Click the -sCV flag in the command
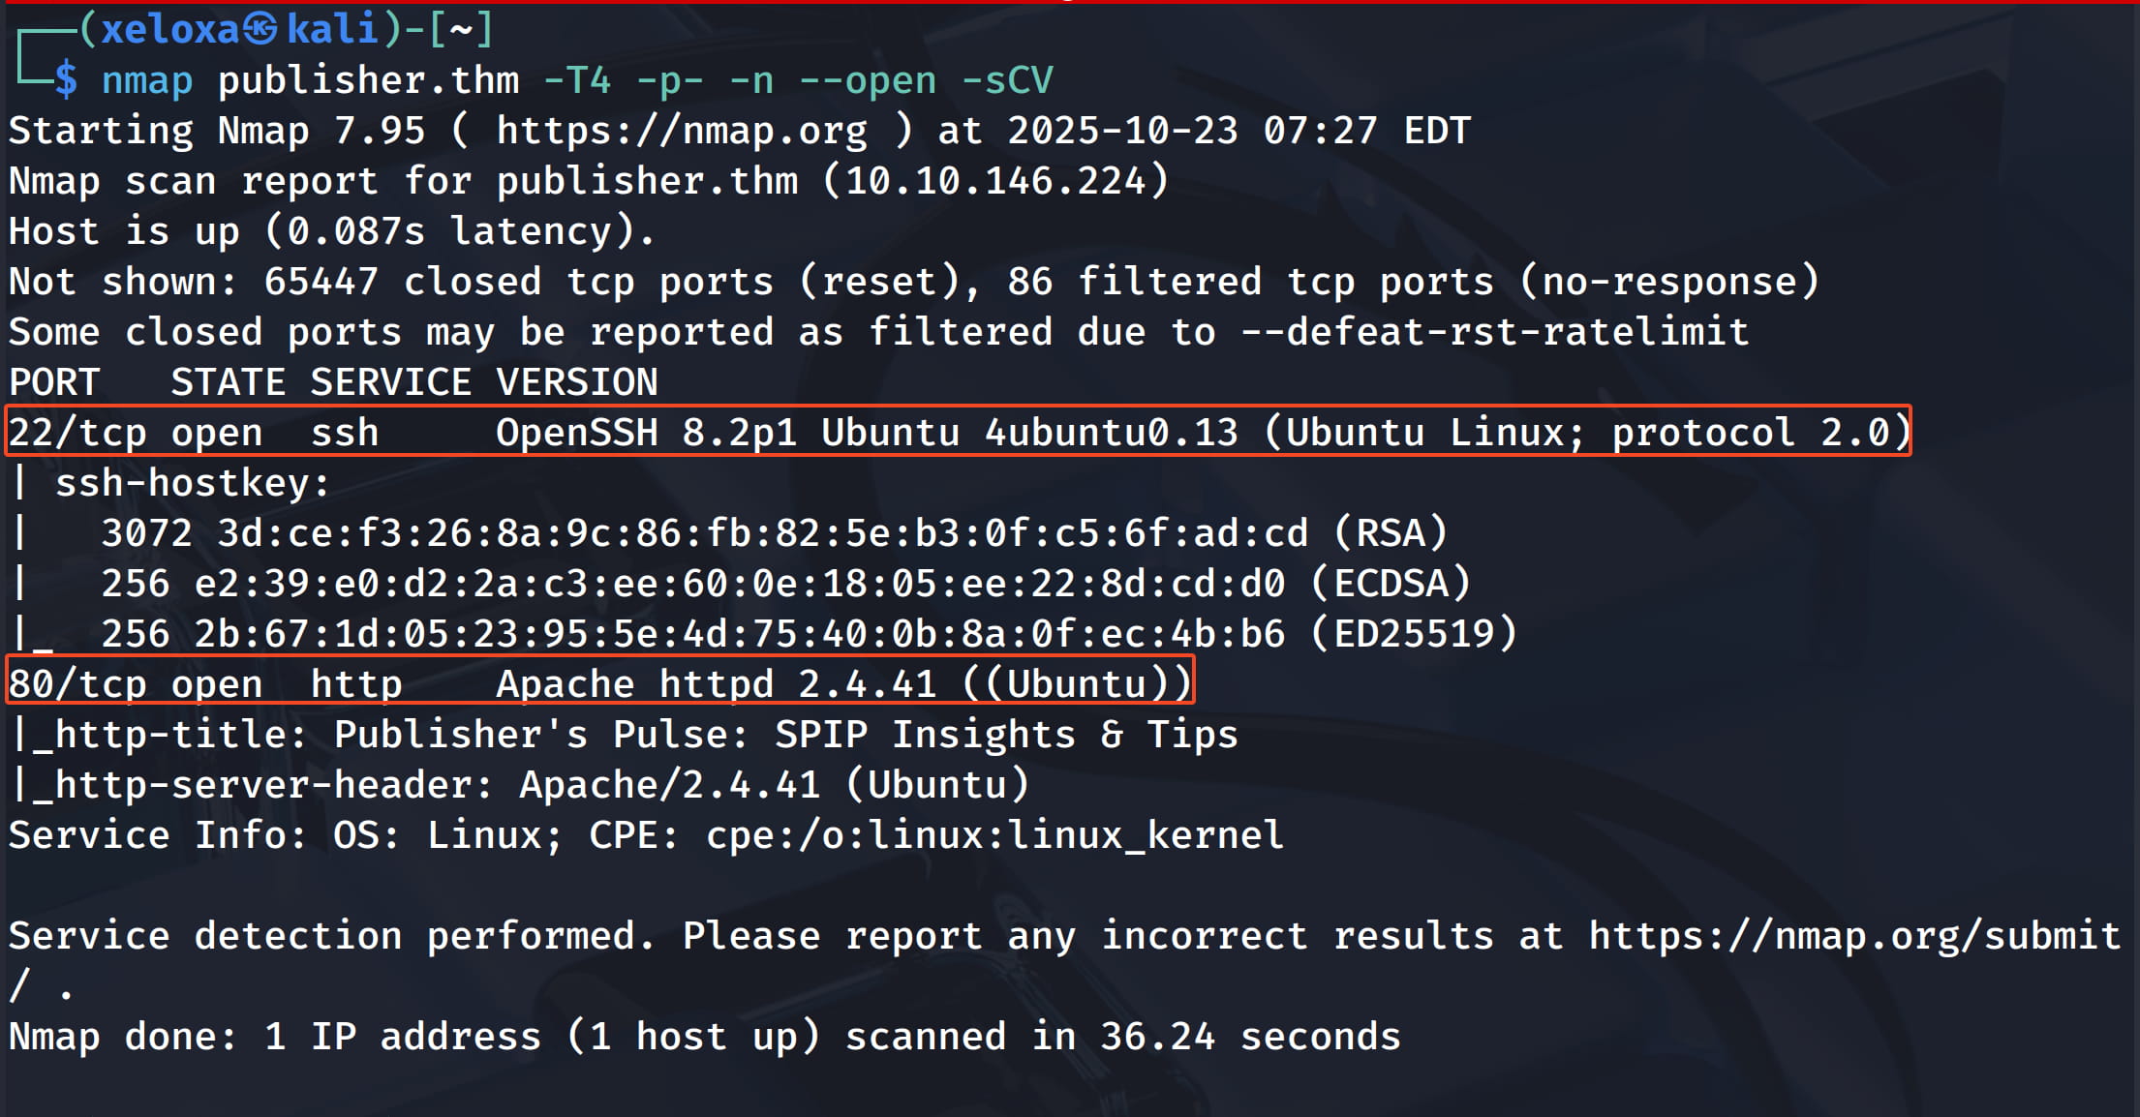The width and height of the screenshot is (2140, 1117). (x=1007, y=80)
